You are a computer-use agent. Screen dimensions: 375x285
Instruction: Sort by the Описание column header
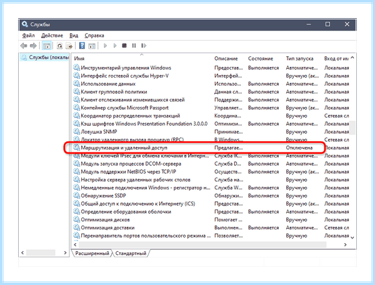pos(226,58)
